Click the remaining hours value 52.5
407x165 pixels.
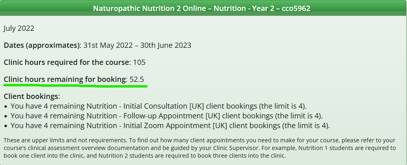[137, 79]
